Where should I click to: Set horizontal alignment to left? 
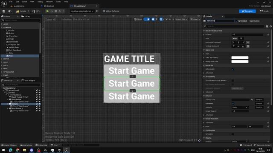233,42
